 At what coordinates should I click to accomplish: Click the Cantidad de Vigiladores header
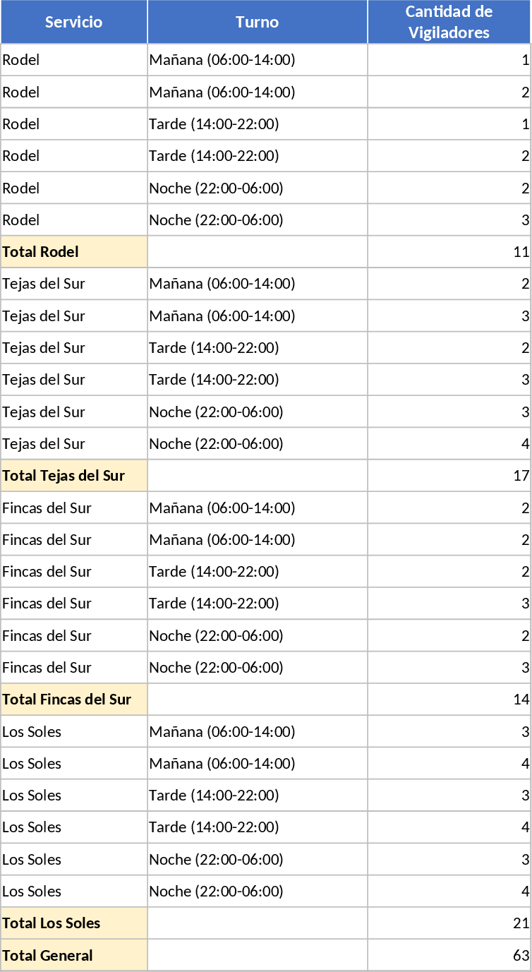pos(449,22)
